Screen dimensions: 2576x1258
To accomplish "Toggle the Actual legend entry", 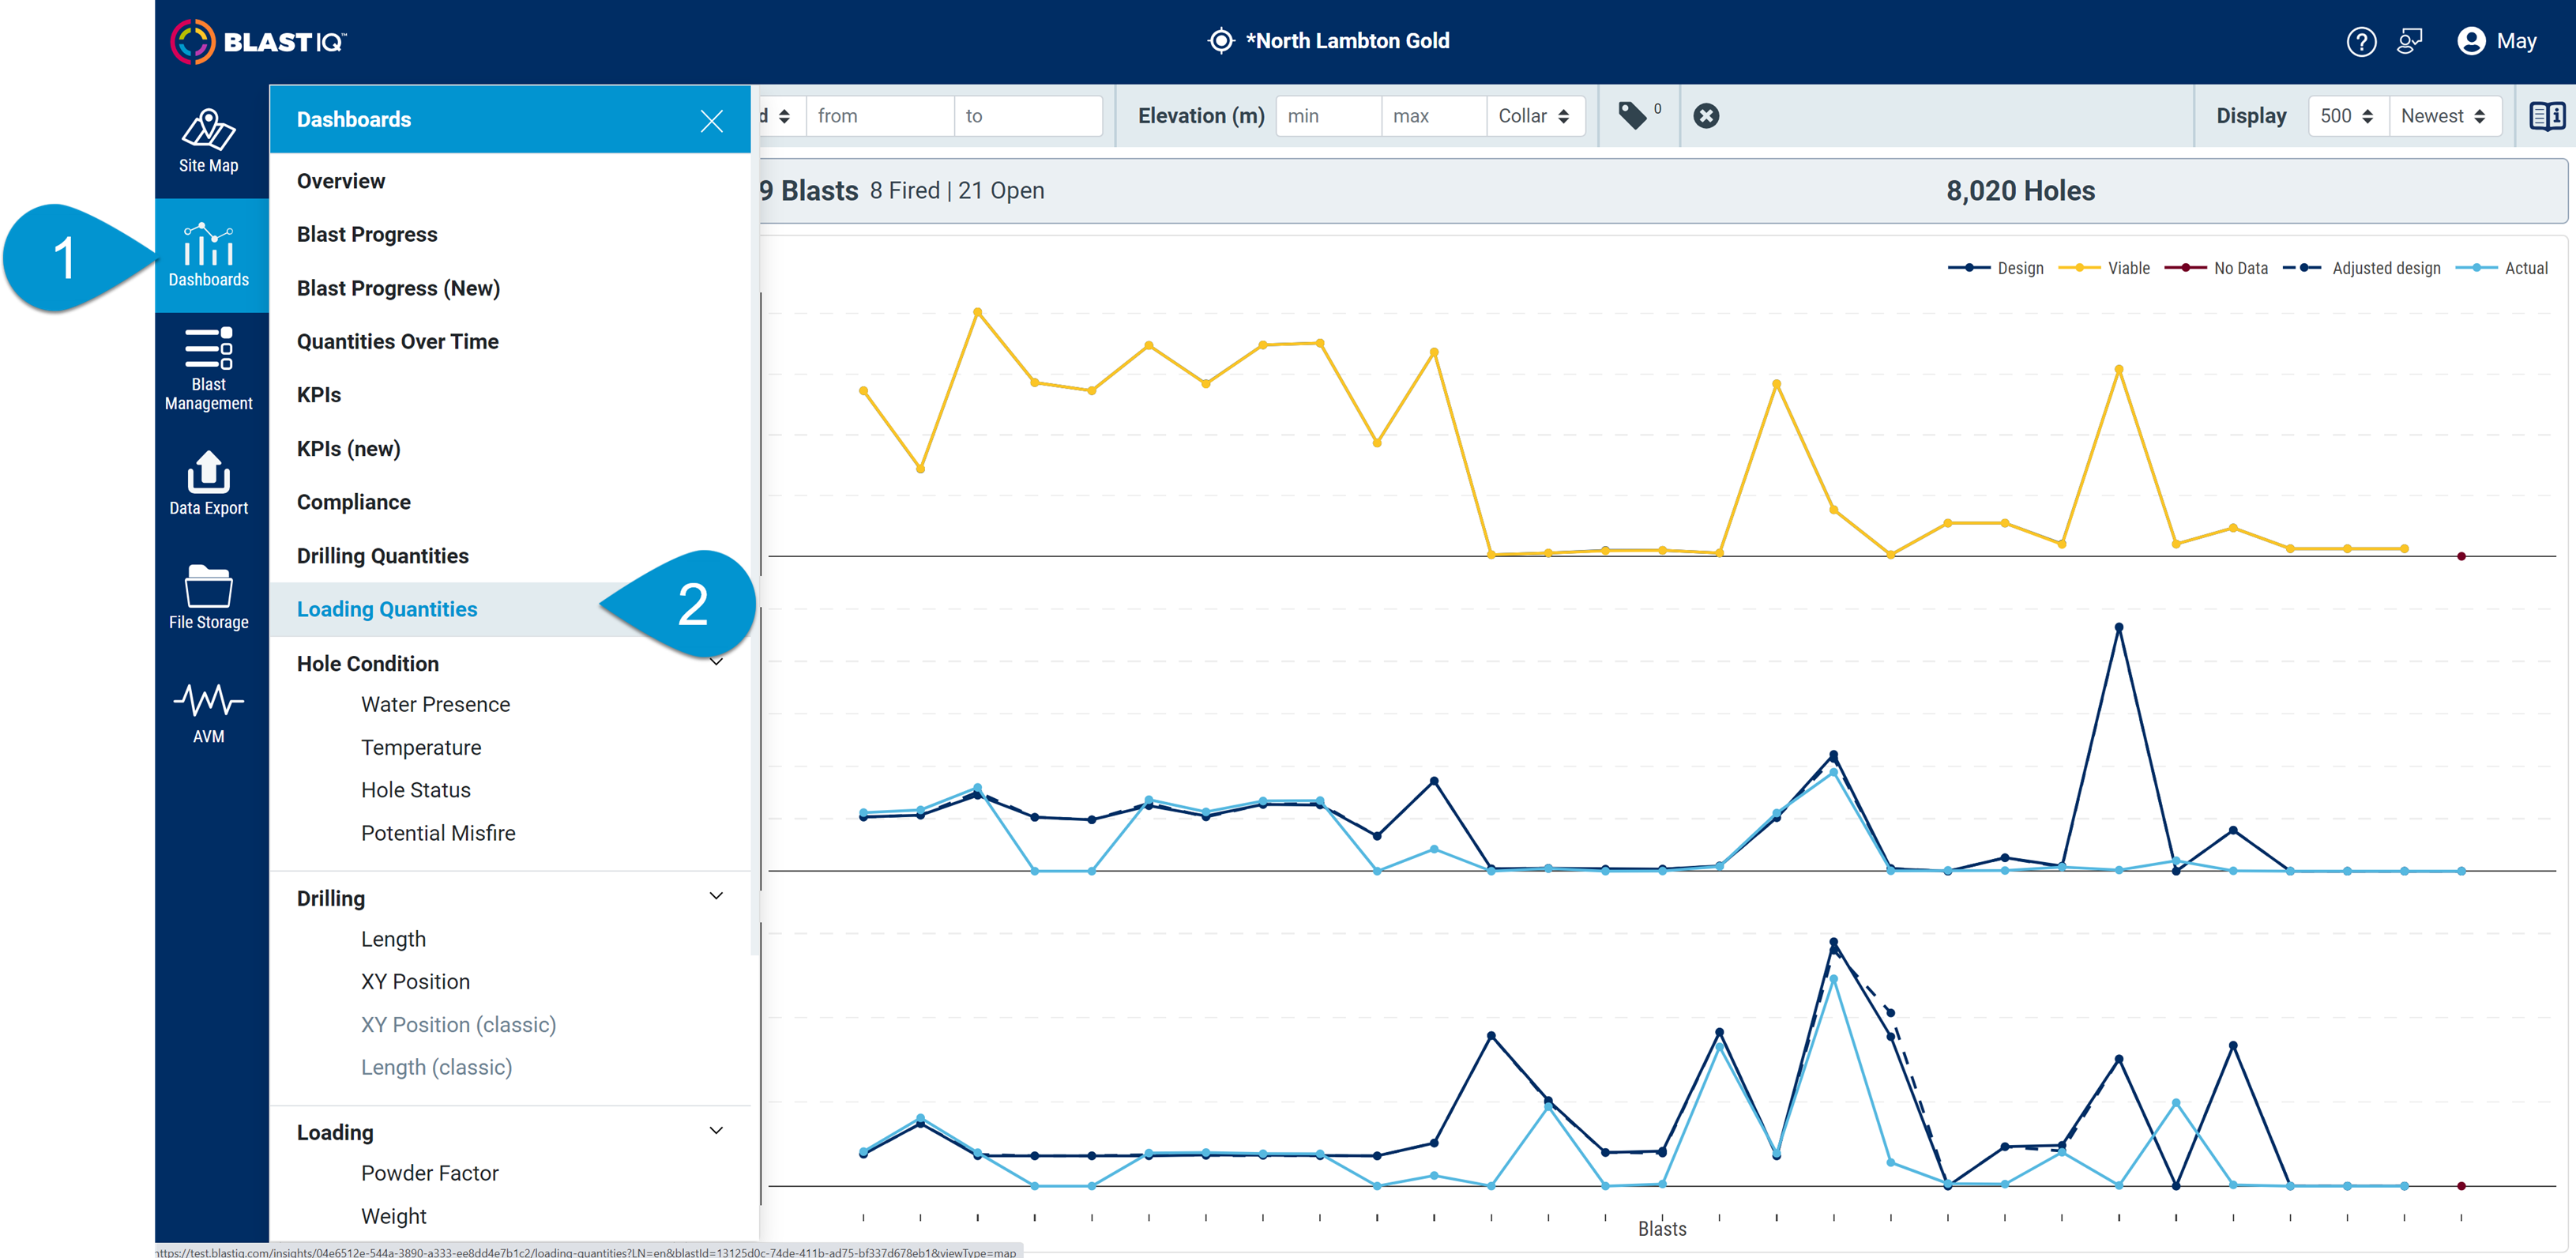I will (x=2528, y=267).
